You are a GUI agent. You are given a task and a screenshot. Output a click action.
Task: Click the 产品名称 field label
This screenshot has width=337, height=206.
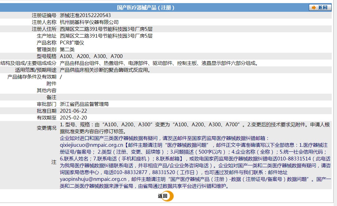click(x=47, y=43)
